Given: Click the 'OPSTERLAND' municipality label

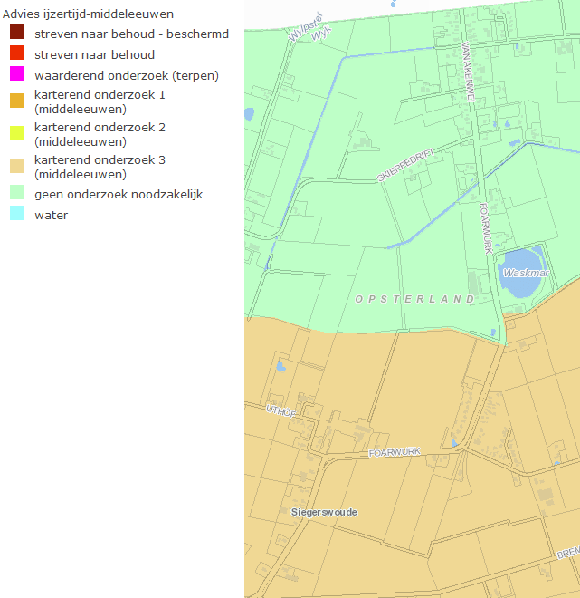Looking at the screenshot, I should [x=414, y=299].
